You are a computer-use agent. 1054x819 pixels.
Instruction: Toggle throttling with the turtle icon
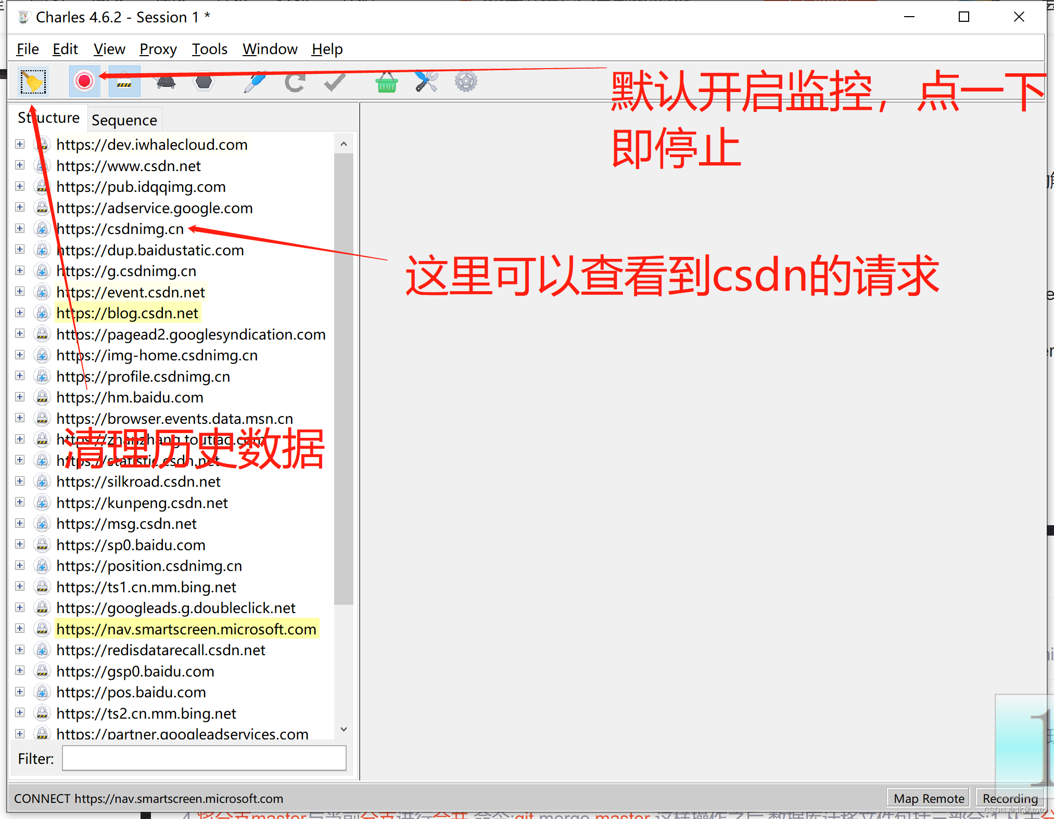point(167,82)
